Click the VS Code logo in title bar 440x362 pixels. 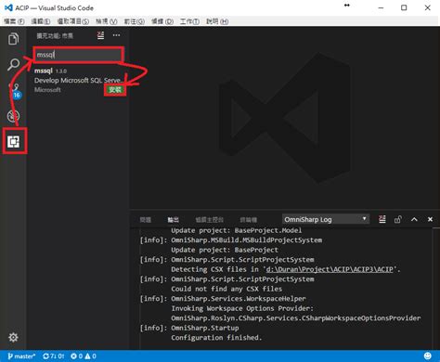pyautogui.click(x=8, y=7)
